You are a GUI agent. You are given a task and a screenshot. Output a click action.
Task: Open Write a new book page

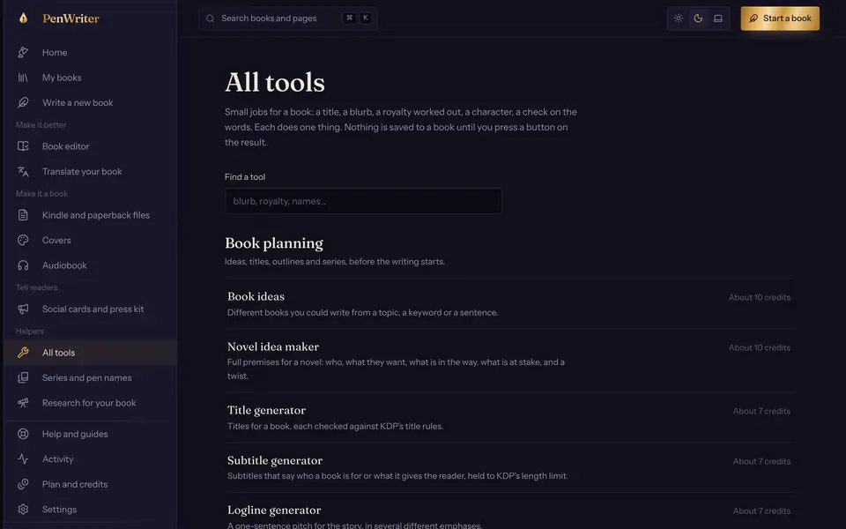[90, 102]
